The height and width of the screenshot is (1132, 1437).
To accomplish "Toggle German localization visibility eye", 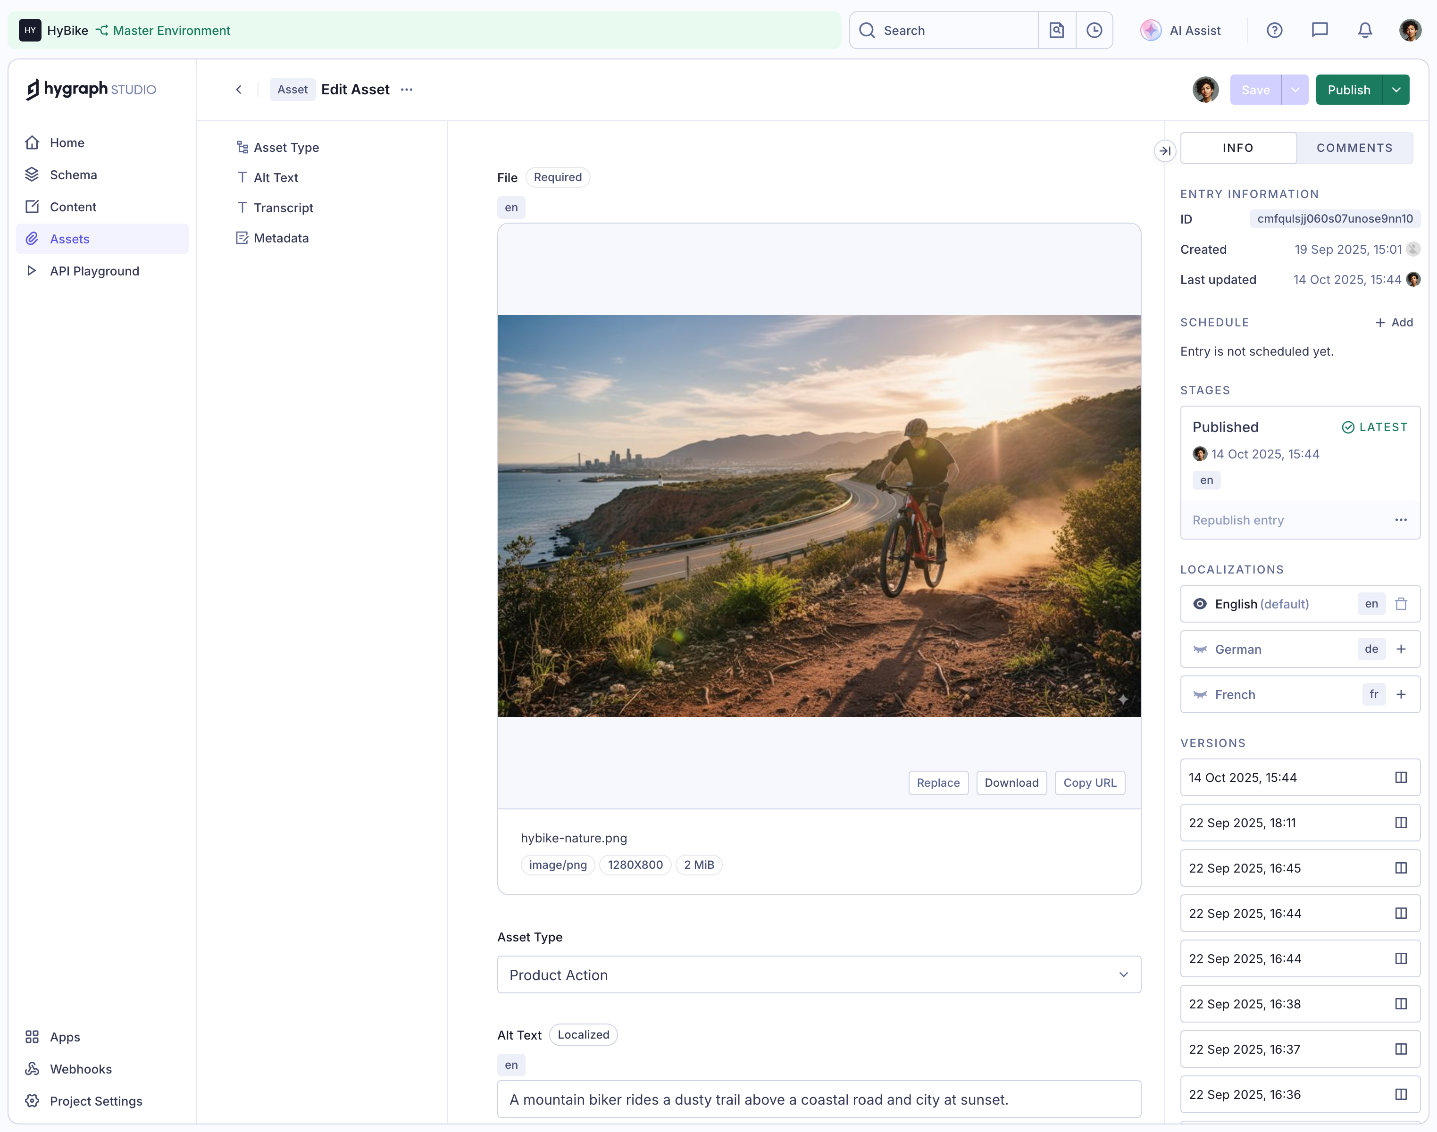I will click(1200, 649).
